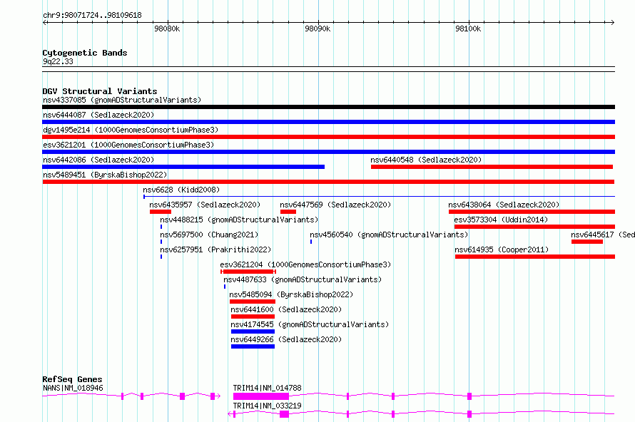
Task: Click the RefSeq Genes track title
Action: pos(72,379)
